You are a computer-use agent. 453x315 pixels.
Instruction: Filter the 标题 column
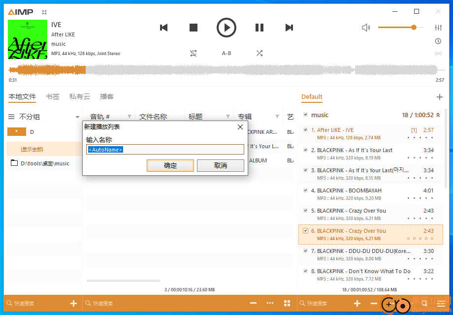pyautogui.click(x=228, y=116)
